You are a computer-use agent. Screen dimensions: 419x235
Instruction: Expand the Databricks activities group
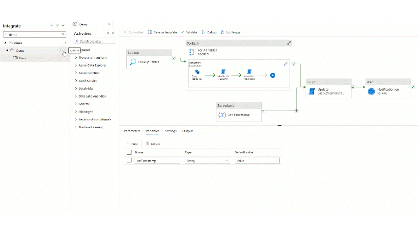pos(89,89)
